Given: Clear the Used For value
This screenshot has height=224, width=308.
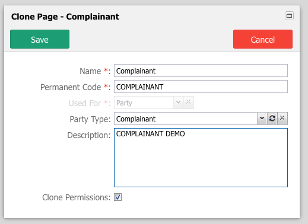Looking at the screenshot, I should [x=189, y=103].
